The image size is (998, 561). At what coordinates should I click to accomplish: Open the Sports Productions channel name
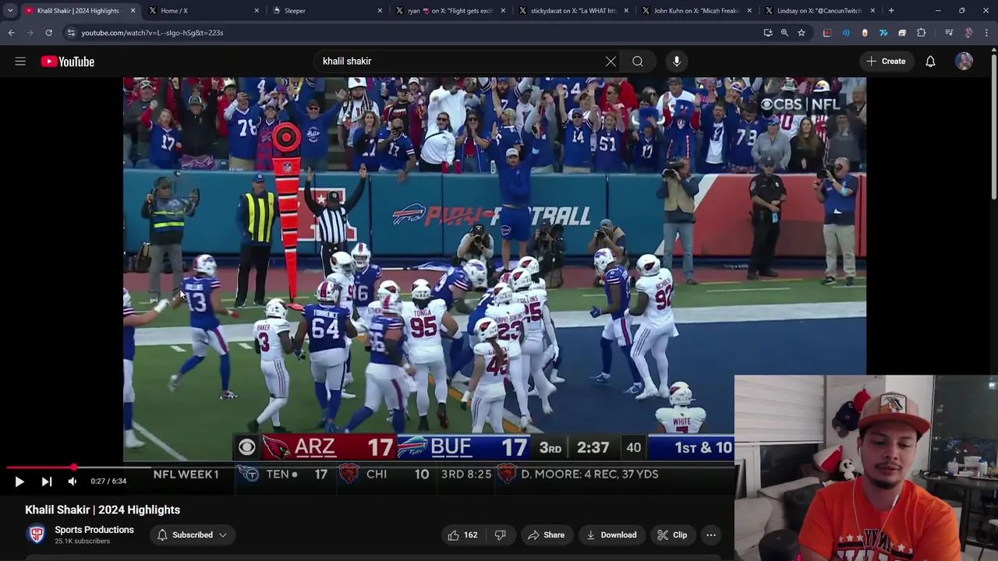pos(94,530)
